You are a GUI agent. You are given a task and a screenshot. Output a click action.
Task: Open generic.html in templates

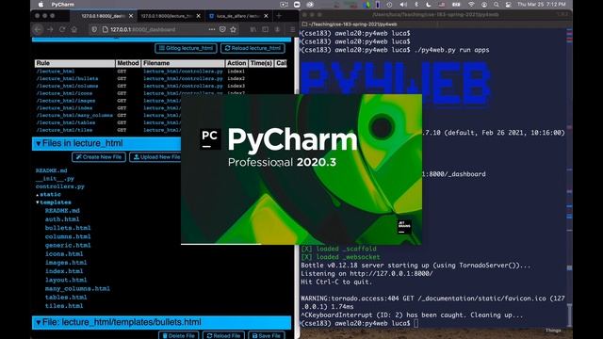click(68, 245)
